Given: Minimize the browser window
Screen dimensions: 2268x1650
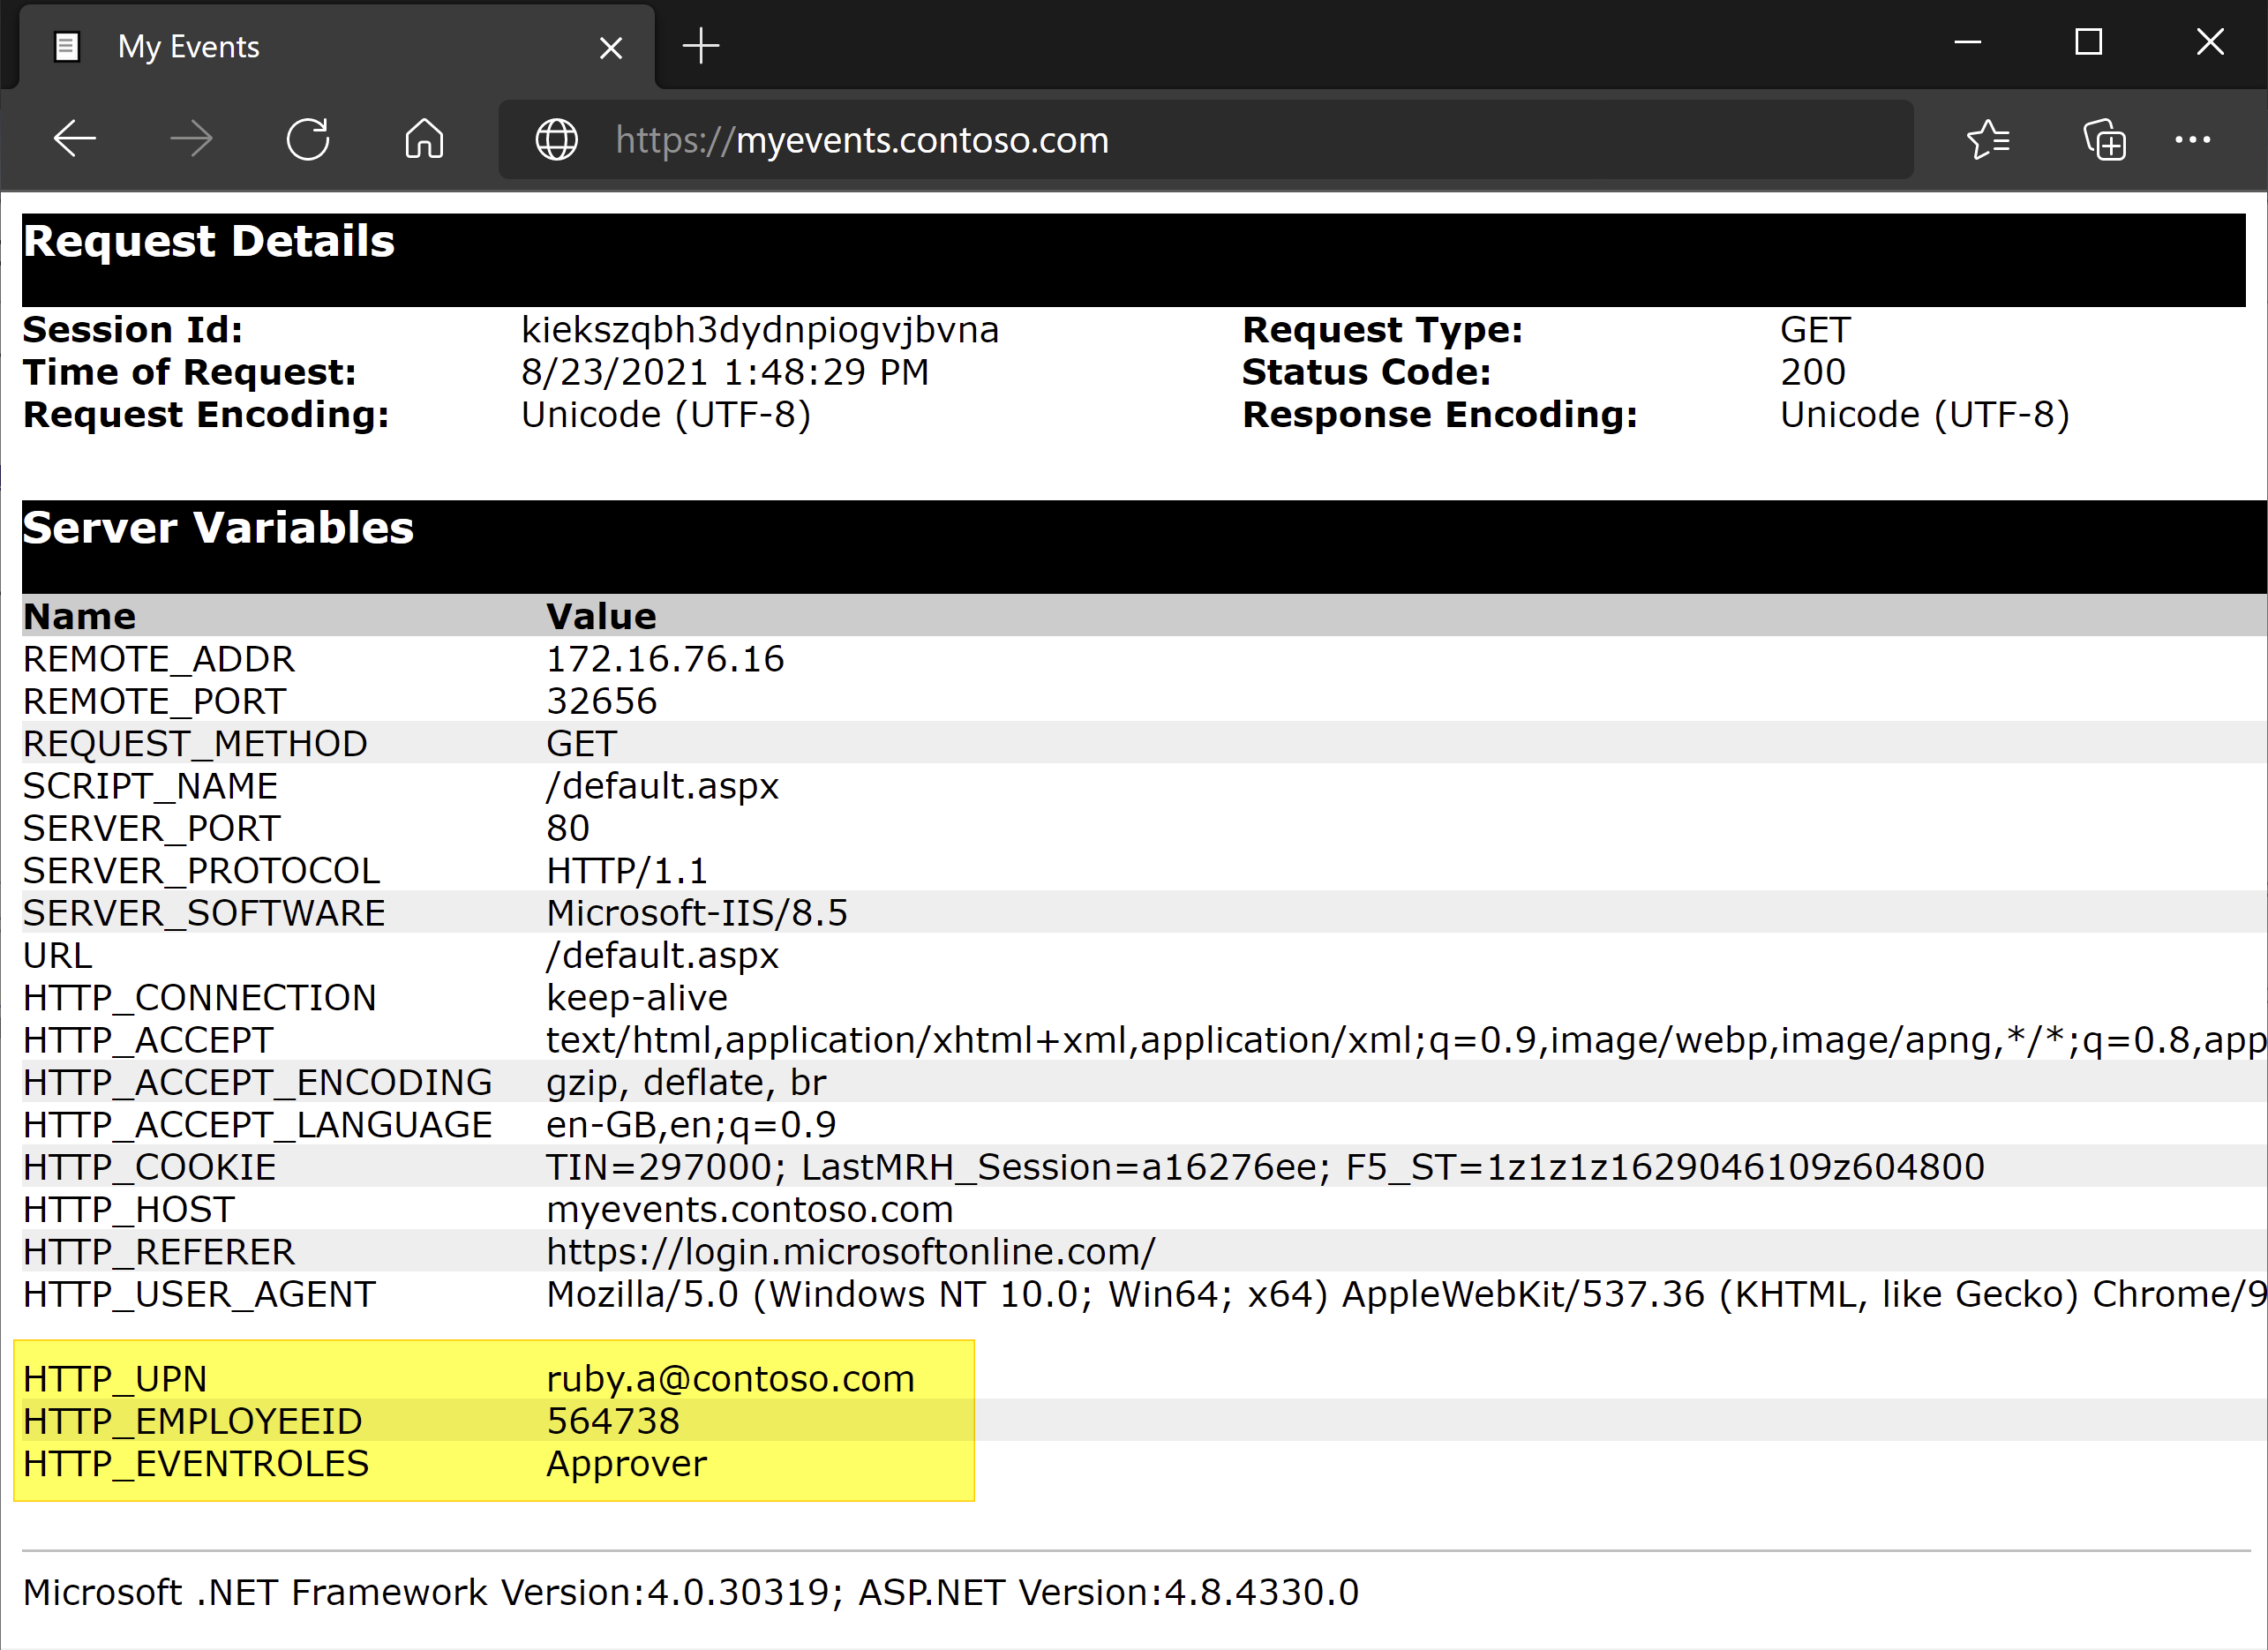Looking at the screenshot, I should pos(1968,42).
